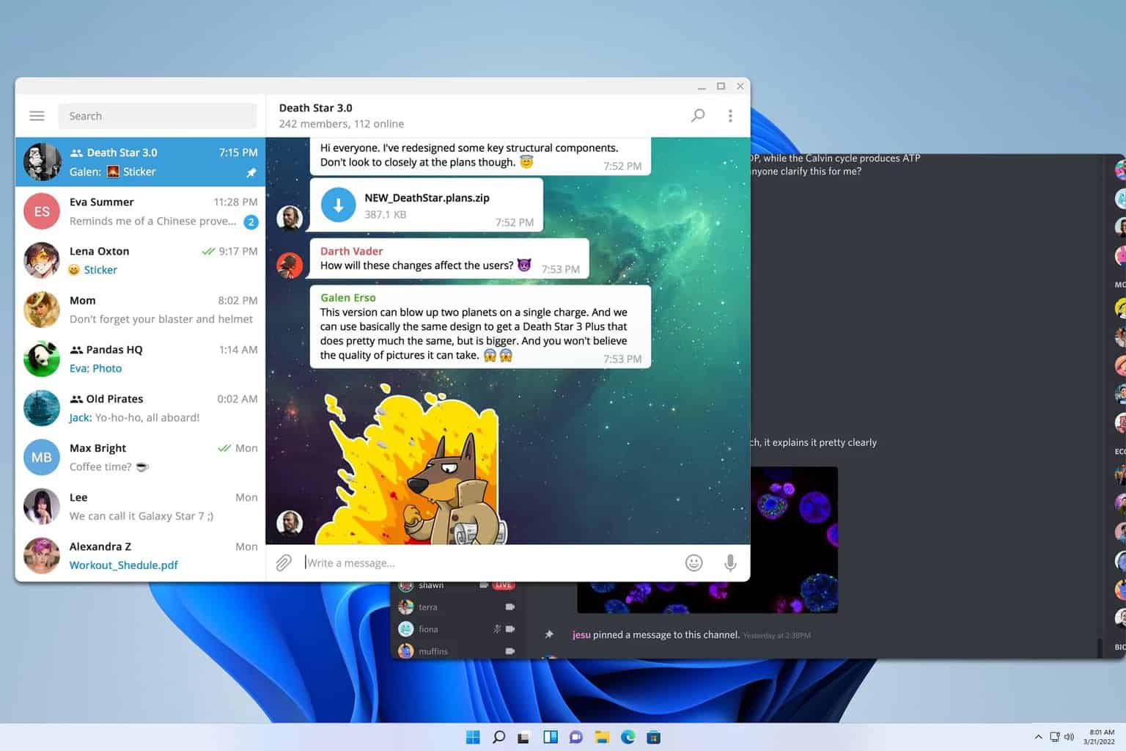The width and height of the screenshot is (1126, 751).
Task: Click the network icon in the system tray
Action: [1055, 737]
